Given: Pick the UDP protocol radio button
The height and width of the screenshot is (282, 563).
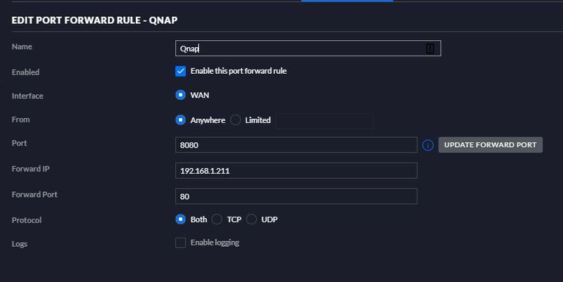Looking at the screenshot, I should pos(251,219).
